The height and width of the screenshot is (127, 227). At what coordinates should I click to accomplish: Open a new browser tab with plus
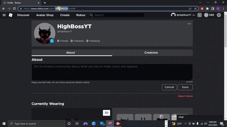[x=45, y=3]
